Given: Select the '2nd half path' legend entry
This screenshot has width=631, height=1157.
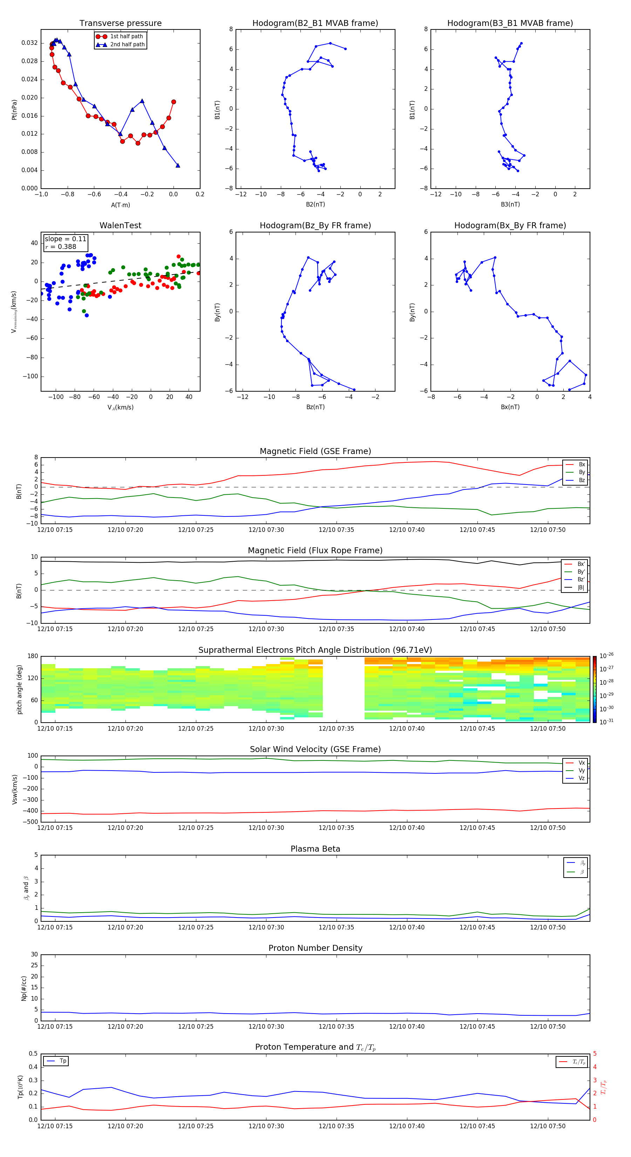Looking at the screenshot, I should (x=120, y=45).
